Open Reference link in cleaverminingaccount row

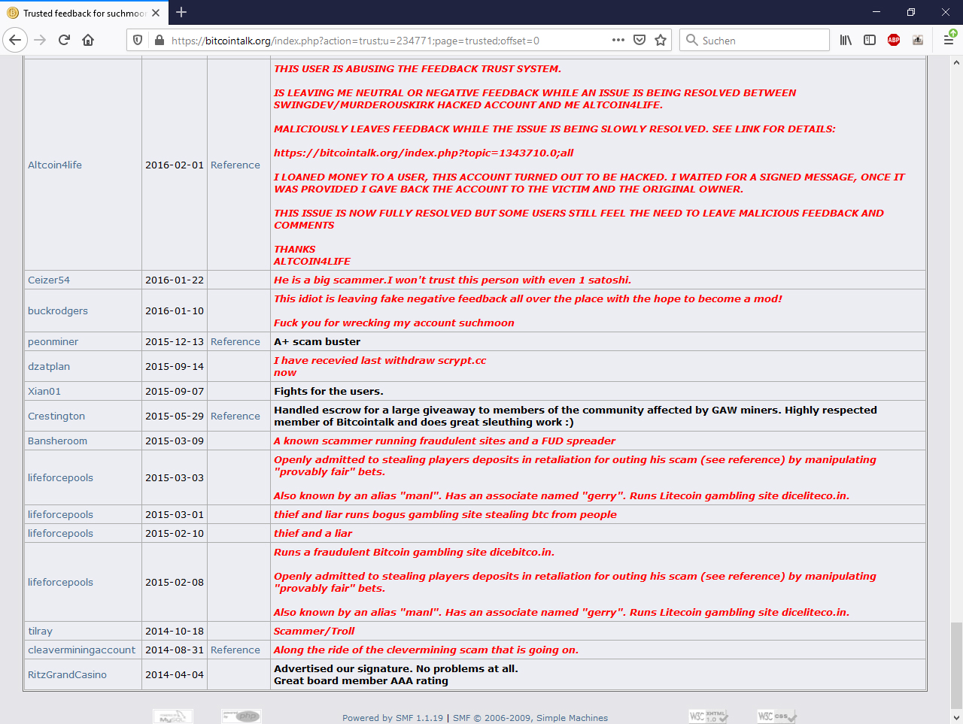(235, 650)
